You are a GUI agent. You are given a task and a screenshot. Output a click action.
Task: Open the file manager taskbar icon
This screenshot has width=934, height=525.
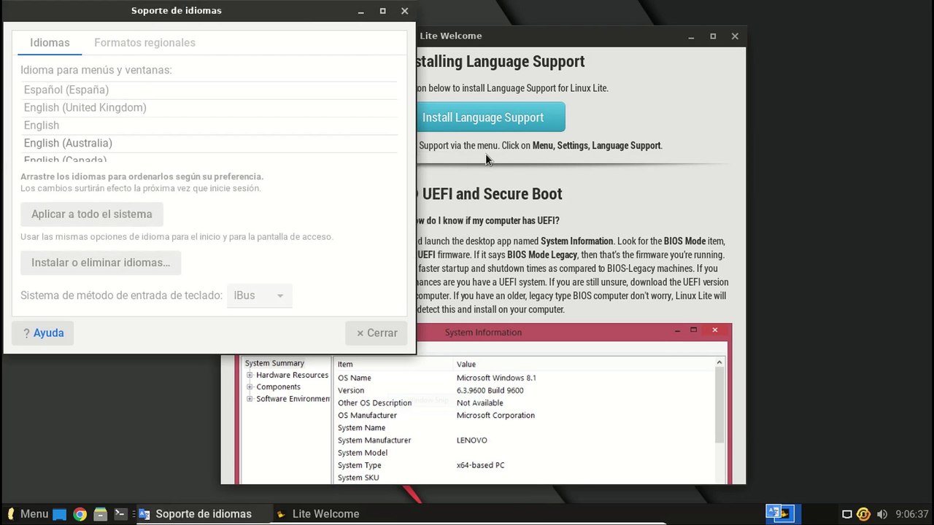(x=101, y=514)
